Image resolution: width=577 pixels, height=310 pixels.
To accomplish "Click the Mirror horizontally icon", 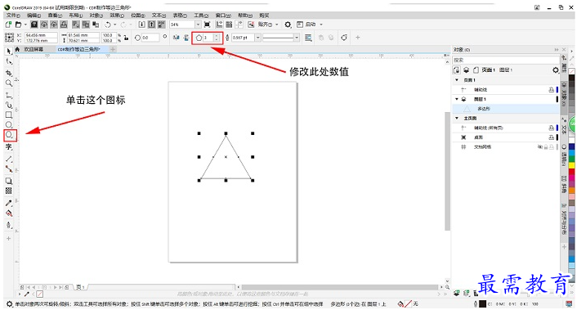I will coord(177,37).
